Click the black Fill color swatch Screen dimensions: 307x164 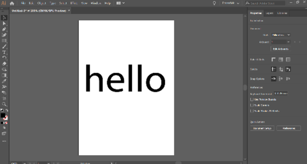click(x=3, y=115)
